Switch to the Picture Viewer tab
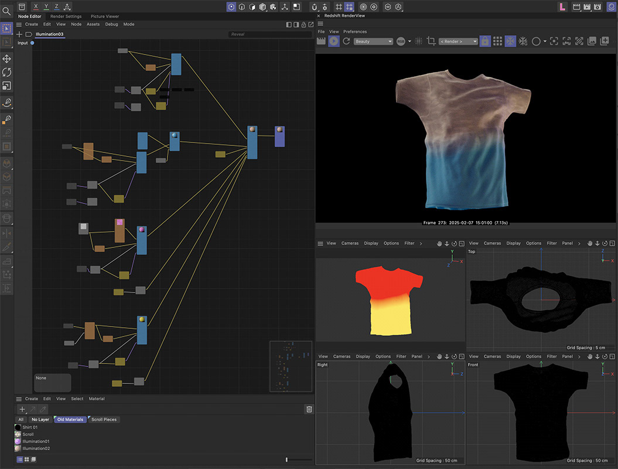Viewport: 618px width, 469px height. click(x=105, y=16)
